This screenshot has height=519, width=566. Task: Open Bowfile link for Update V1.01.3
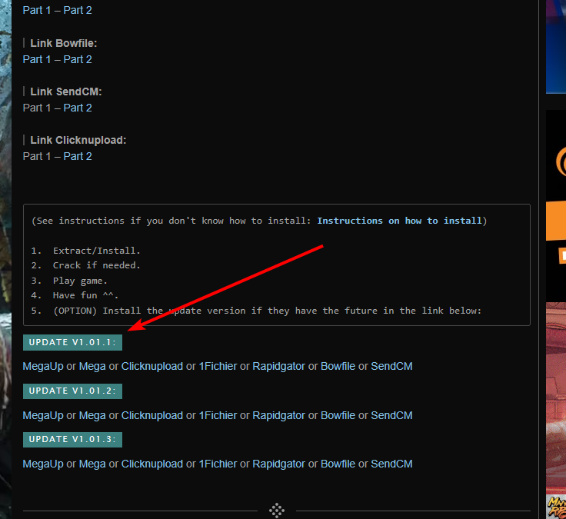point(338,464)
